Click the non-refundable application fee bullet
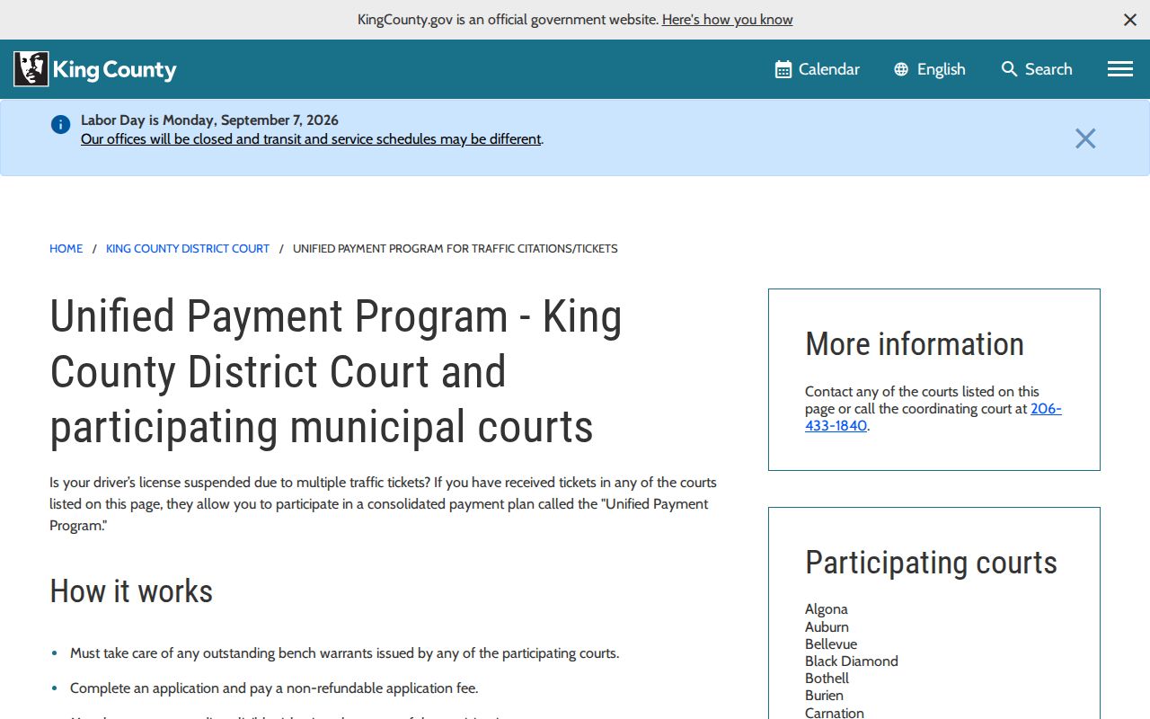The height and width of the screenshot is (719, 1150). [274, 688]
